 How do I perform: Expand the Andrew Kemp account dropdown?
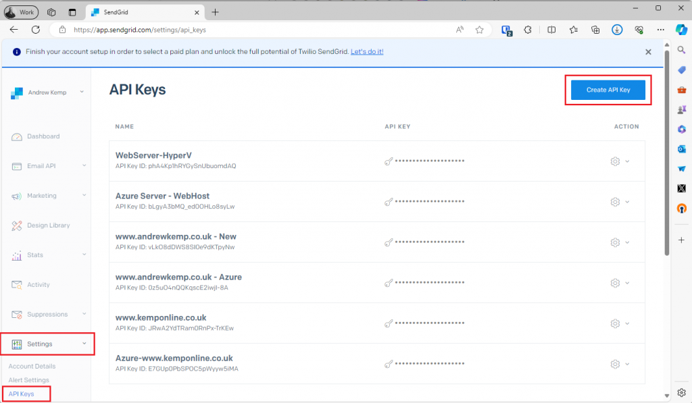82,92
